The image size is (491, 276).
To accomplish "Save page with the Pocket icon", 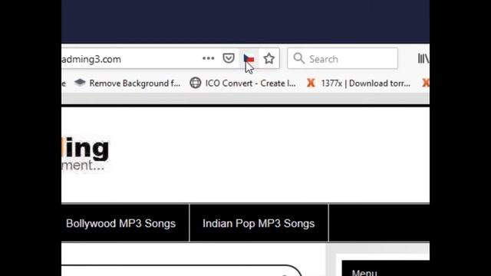I will pos(229,58).
